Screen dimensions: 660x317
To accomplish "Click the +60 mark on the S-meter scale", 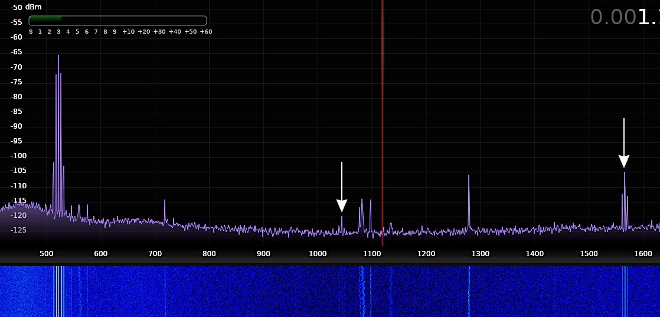I will (x=205, y=32).
